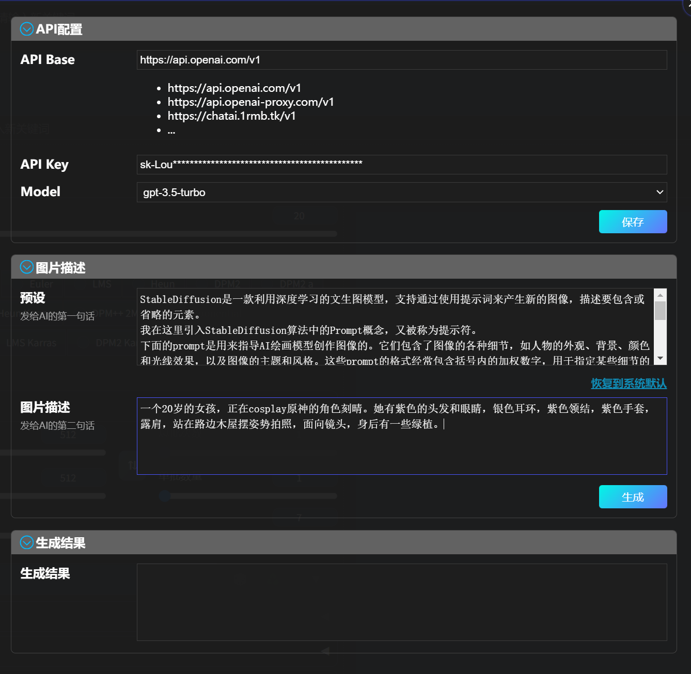The height and width of the screenshot is (674, 691).
Task: Focus the API Key input field
Action: [x=401, y=165]
